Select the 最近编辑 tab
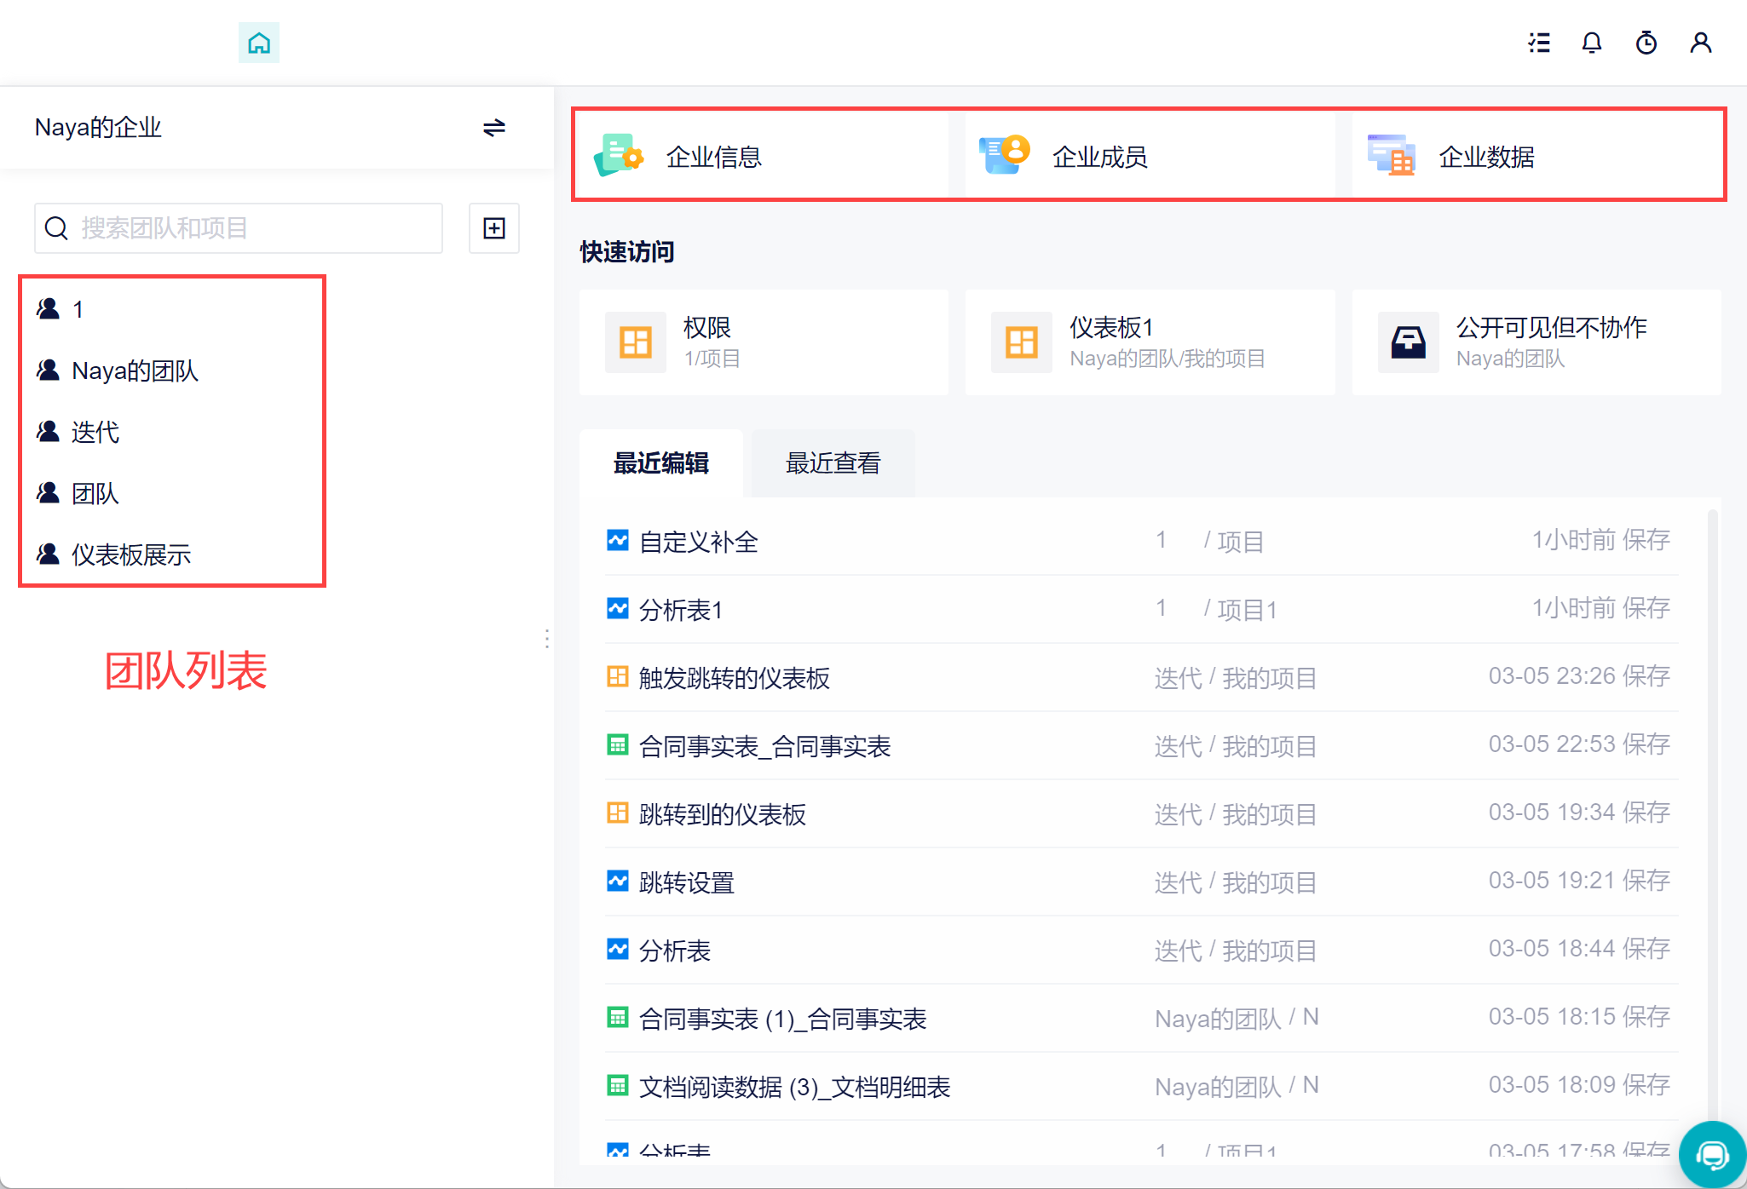The width and height of the screenshot is (1747, 1189). (x=661, y=463)
